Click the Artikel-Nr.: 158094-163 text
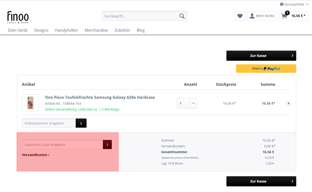The height and width of the screenshot is (192, 312). pos(63,104)
